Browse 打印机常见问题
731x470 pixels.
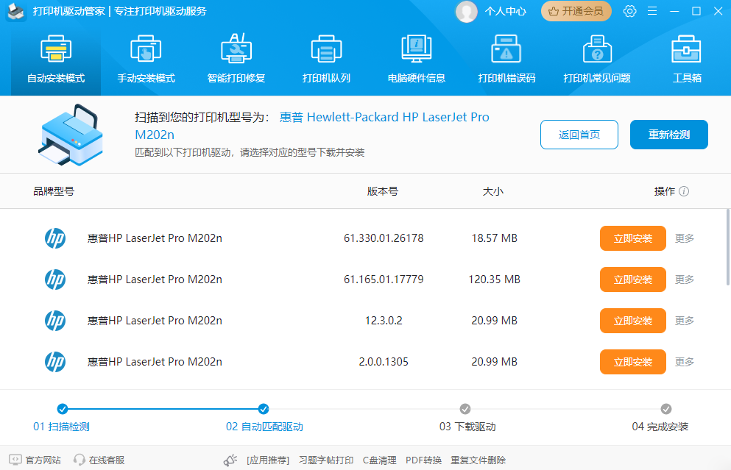pos(597,59)
